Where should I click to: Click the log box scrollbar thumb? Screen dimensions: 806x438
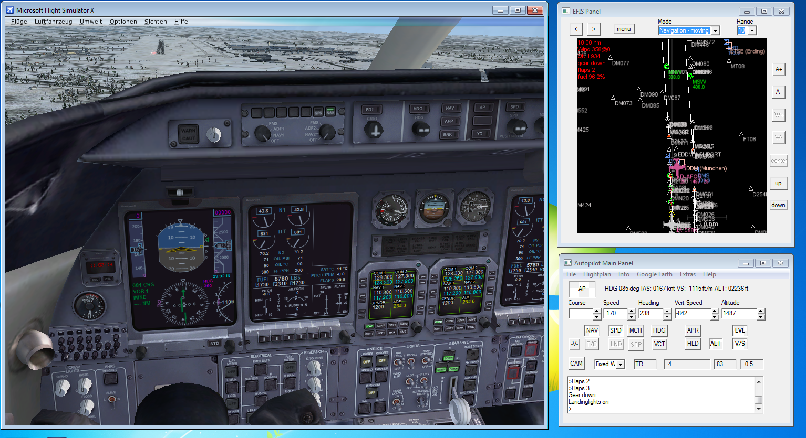click(x=759, y=400)
